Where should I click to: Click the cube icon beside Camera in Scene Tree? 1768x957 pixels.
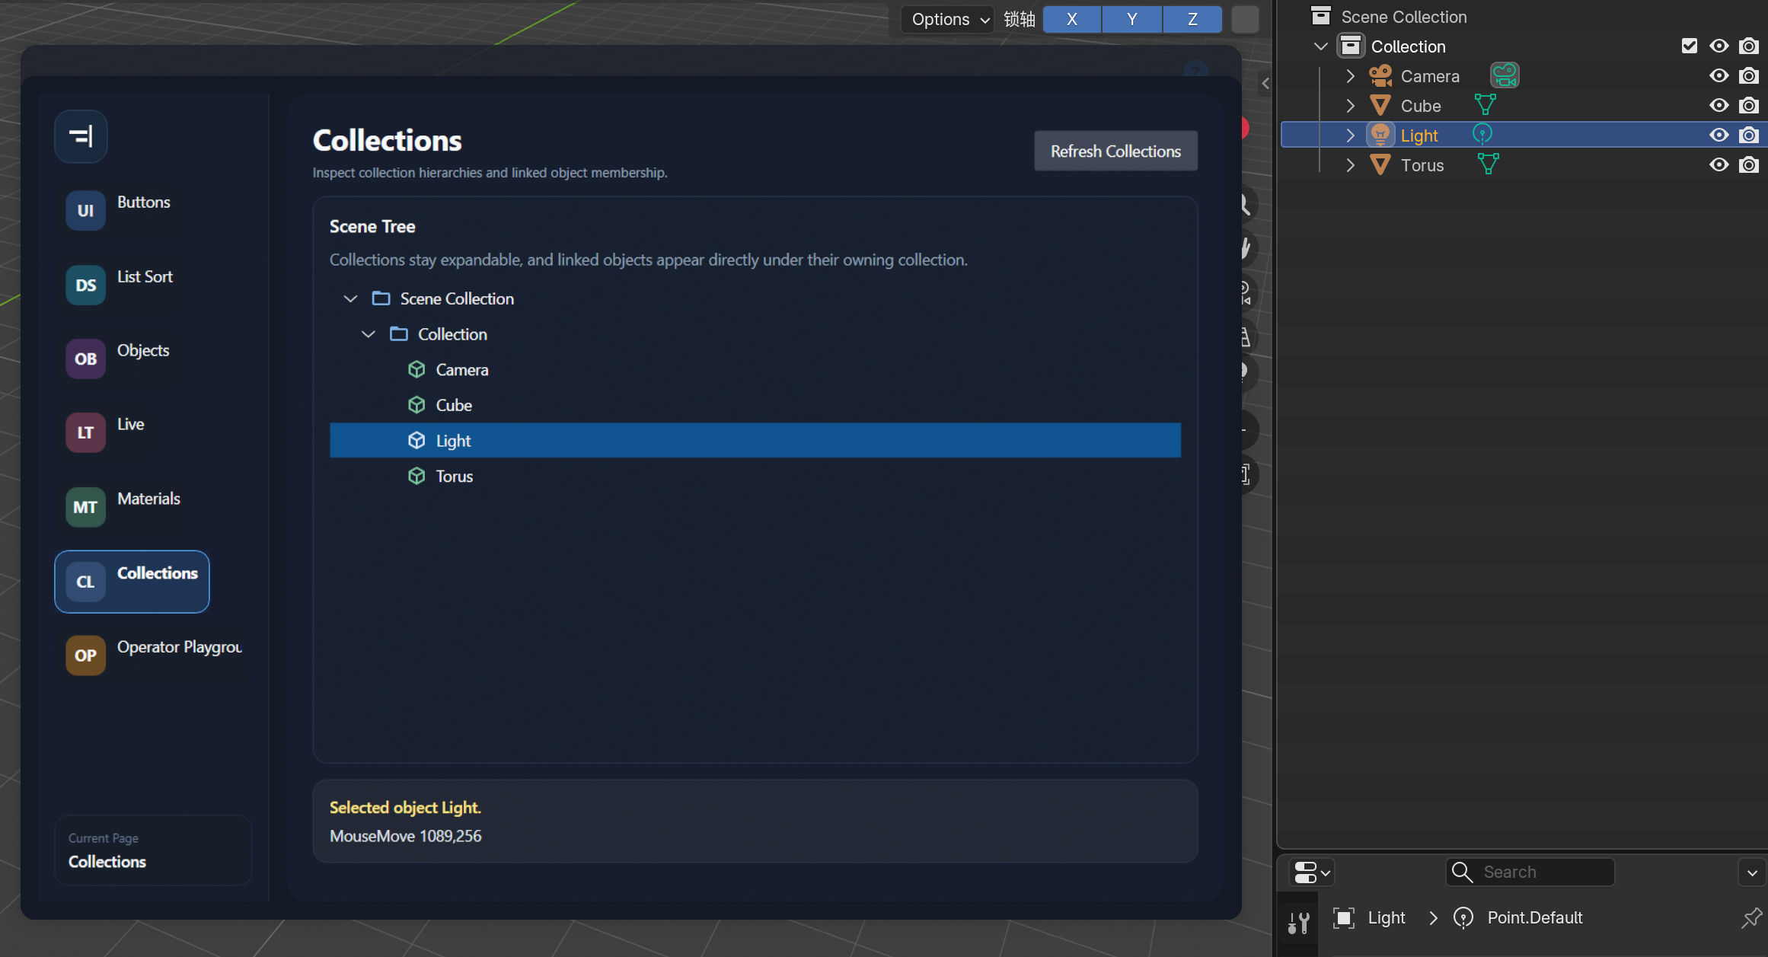click(x=416, y=369)
